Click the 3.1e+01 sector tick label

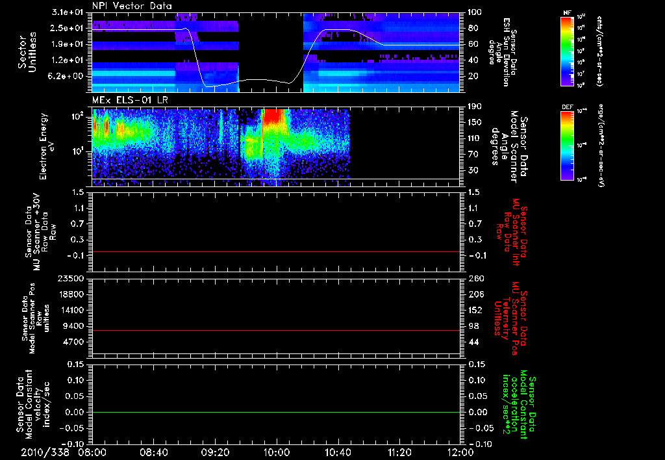[68, 12]
